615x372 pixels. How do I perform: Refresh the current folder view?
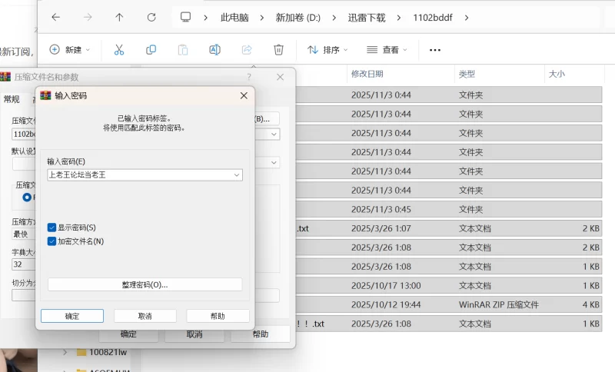coord(151,17)
